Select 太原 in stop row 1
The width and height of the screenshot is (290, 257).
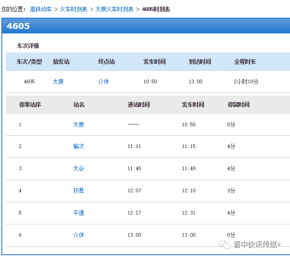[78, 125]
